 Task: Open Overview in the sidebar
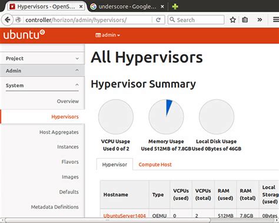[x=68, y=102]
